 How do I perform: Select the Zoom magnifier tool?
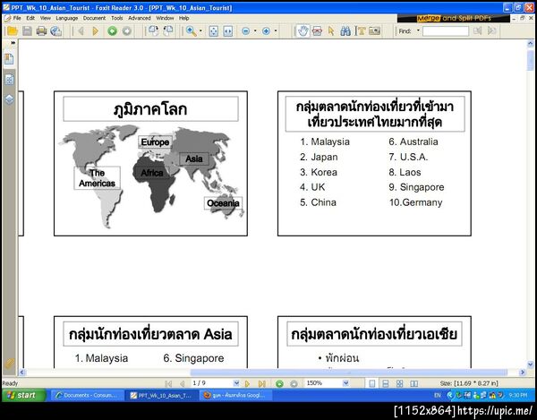[191, 31]
